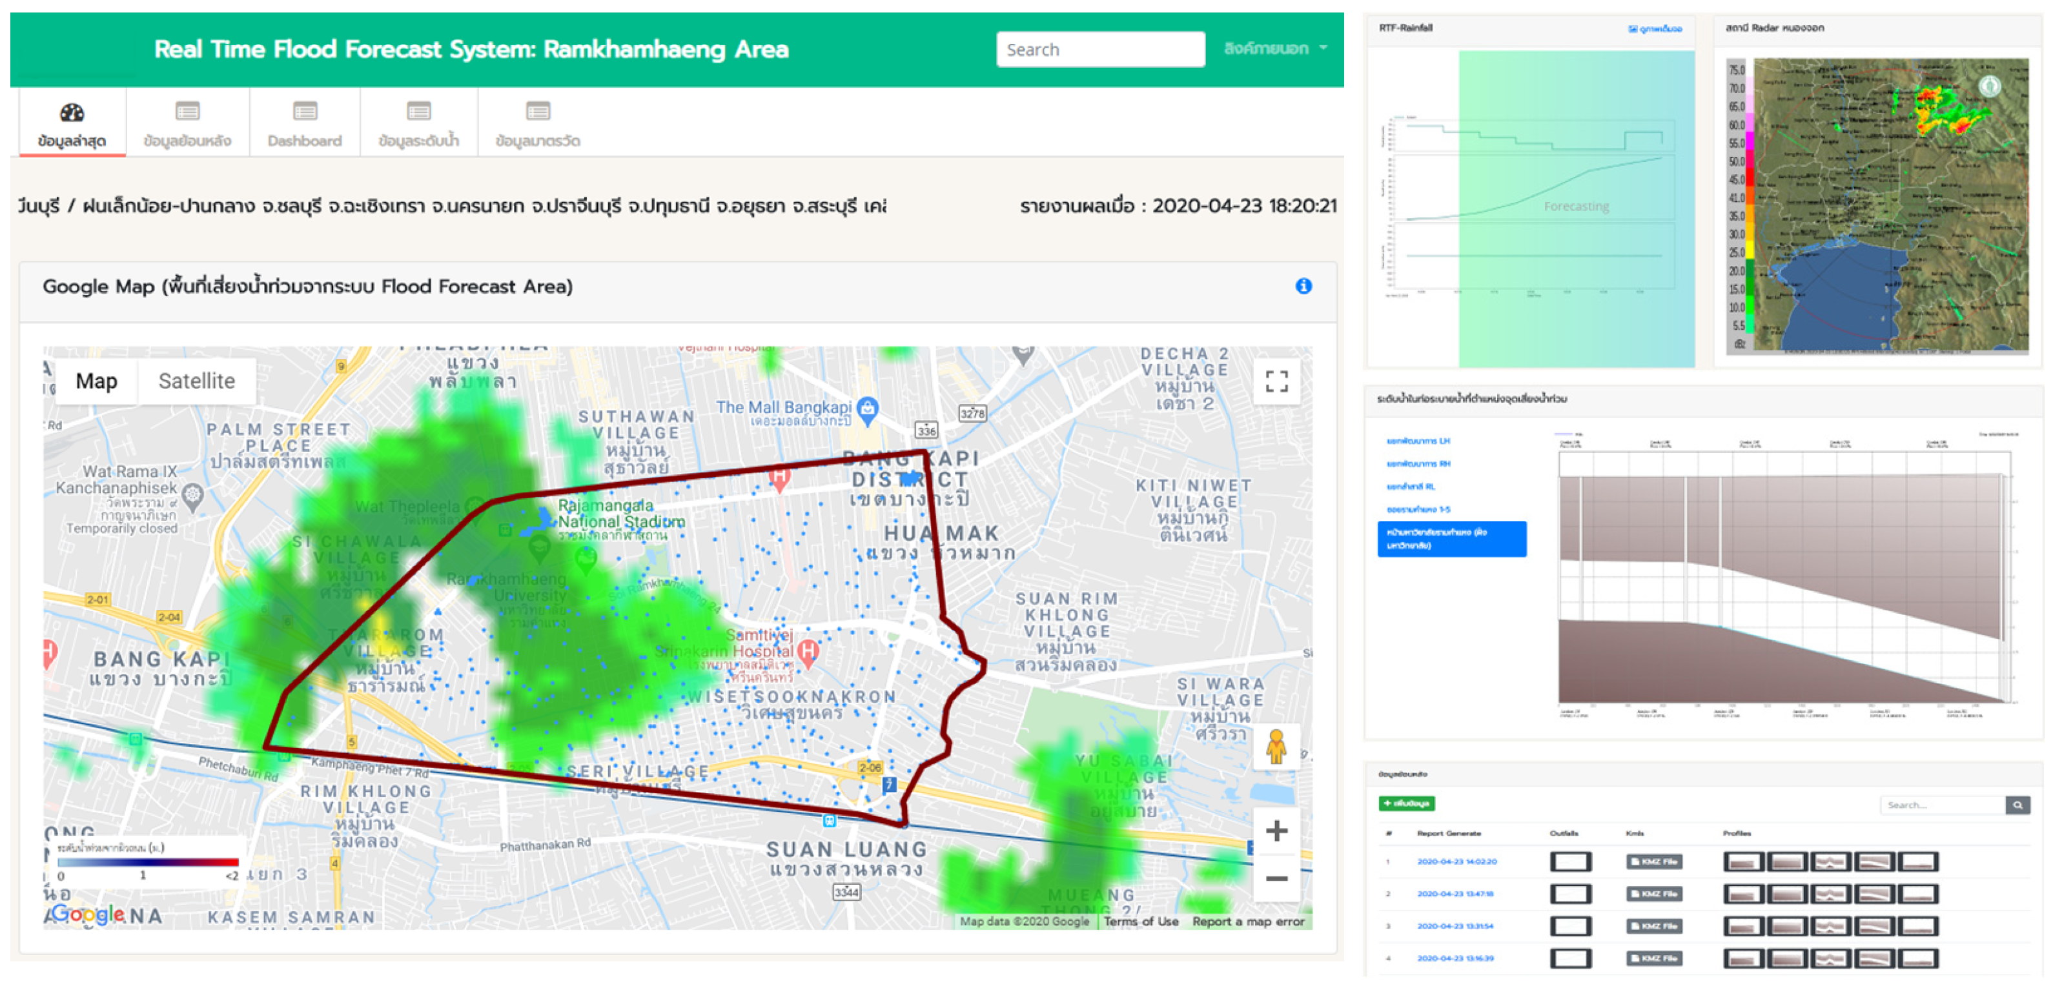This screenshot has width=2053, height=990.
Task: Open the 2020-04-23 13:47:18 report link
Action: [x=1455, y=894]
